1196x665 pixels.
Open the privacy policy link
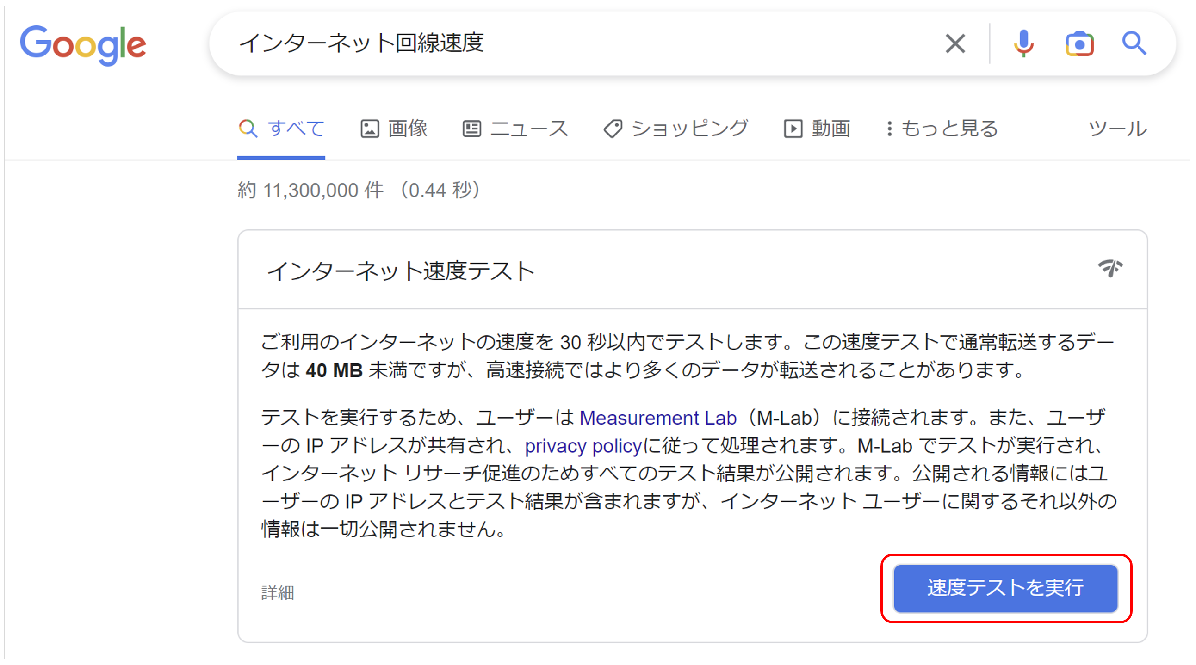[583, 446]
